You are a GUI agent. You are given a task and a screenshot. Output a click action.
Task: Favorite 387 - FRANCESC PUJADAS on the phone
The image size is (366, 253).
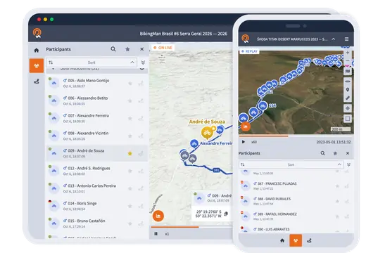coord(337,186)
